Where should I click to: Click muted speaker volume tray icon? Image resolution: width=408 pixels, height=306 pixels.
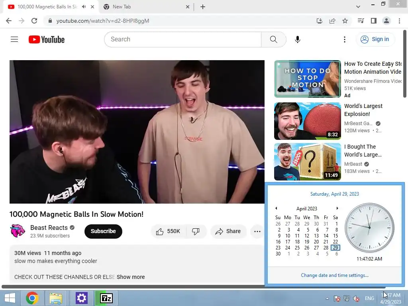click(x=356, y=298)
